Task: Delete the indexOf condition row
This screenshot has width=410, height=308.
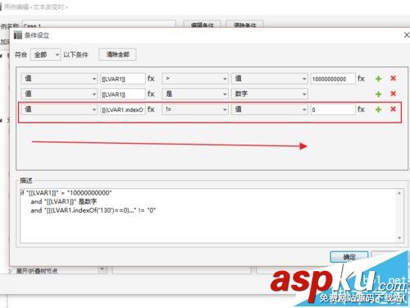Action: point(393,109)
